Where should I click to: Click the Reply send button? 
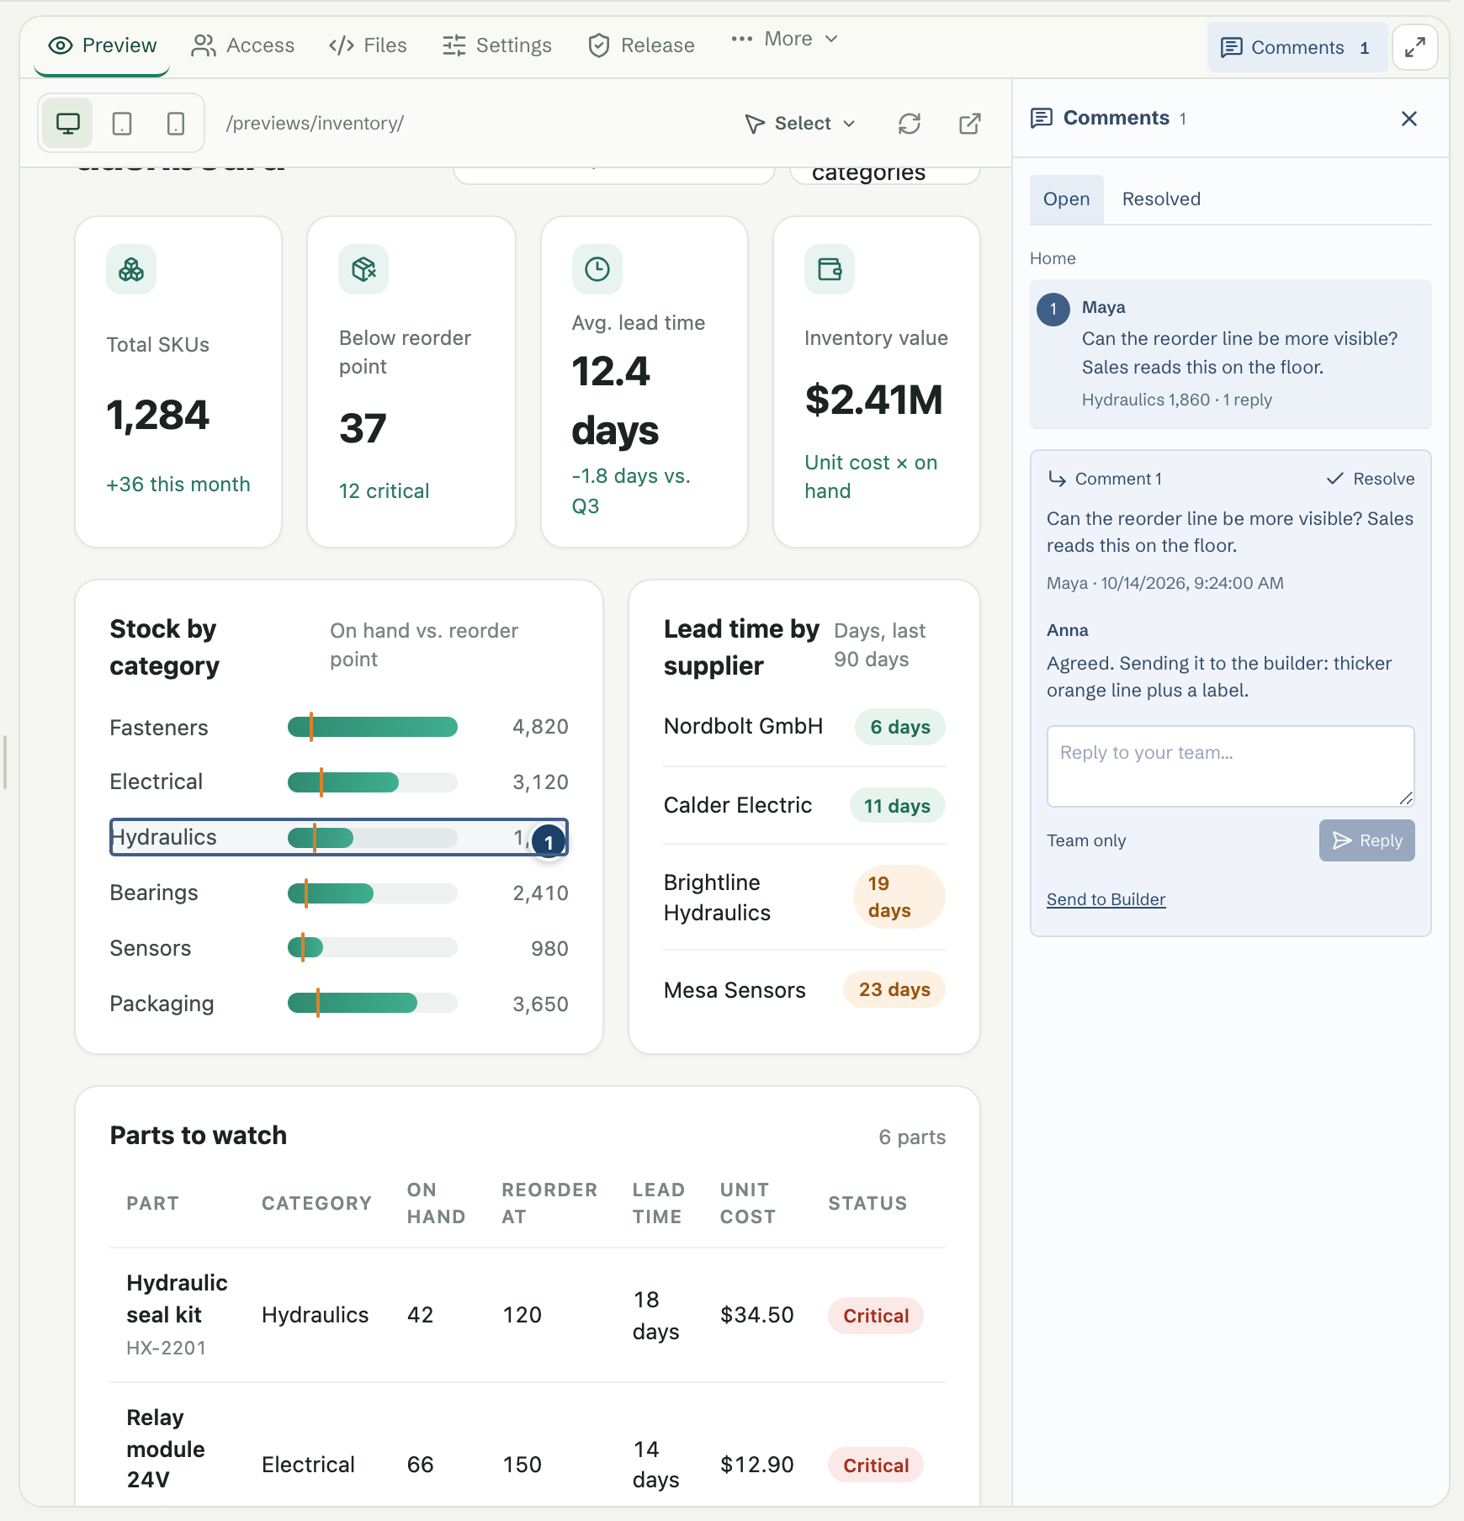pos(1367,840)
